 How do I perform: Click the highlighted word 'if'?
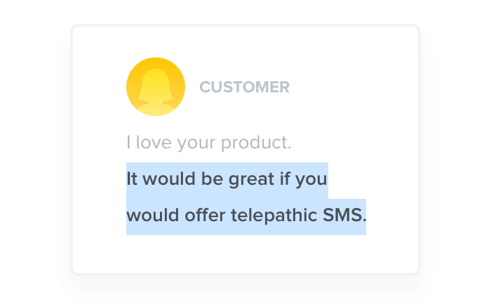pyautogui.click(x=285, y=178)
